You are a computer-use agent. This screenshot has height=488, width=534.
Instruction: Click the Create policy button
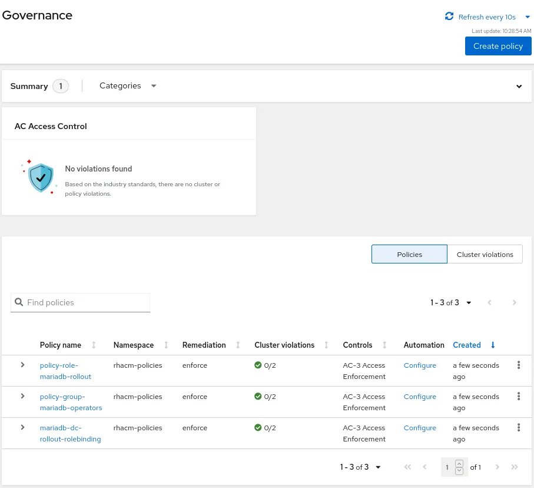(x=497, y=46)
